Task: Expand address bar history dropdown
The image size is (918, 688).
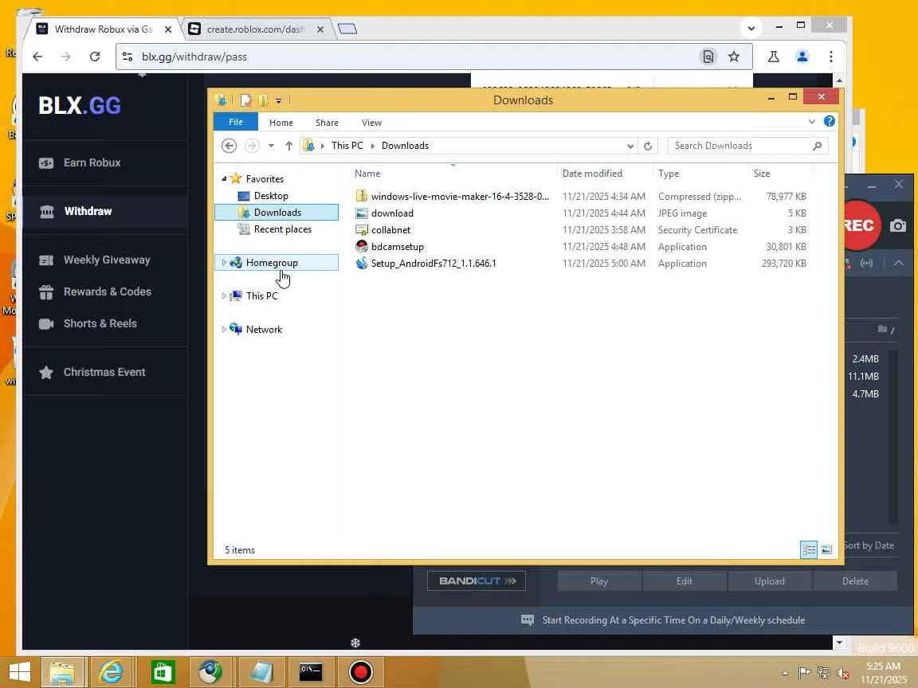Action: (x=630, y=147)
